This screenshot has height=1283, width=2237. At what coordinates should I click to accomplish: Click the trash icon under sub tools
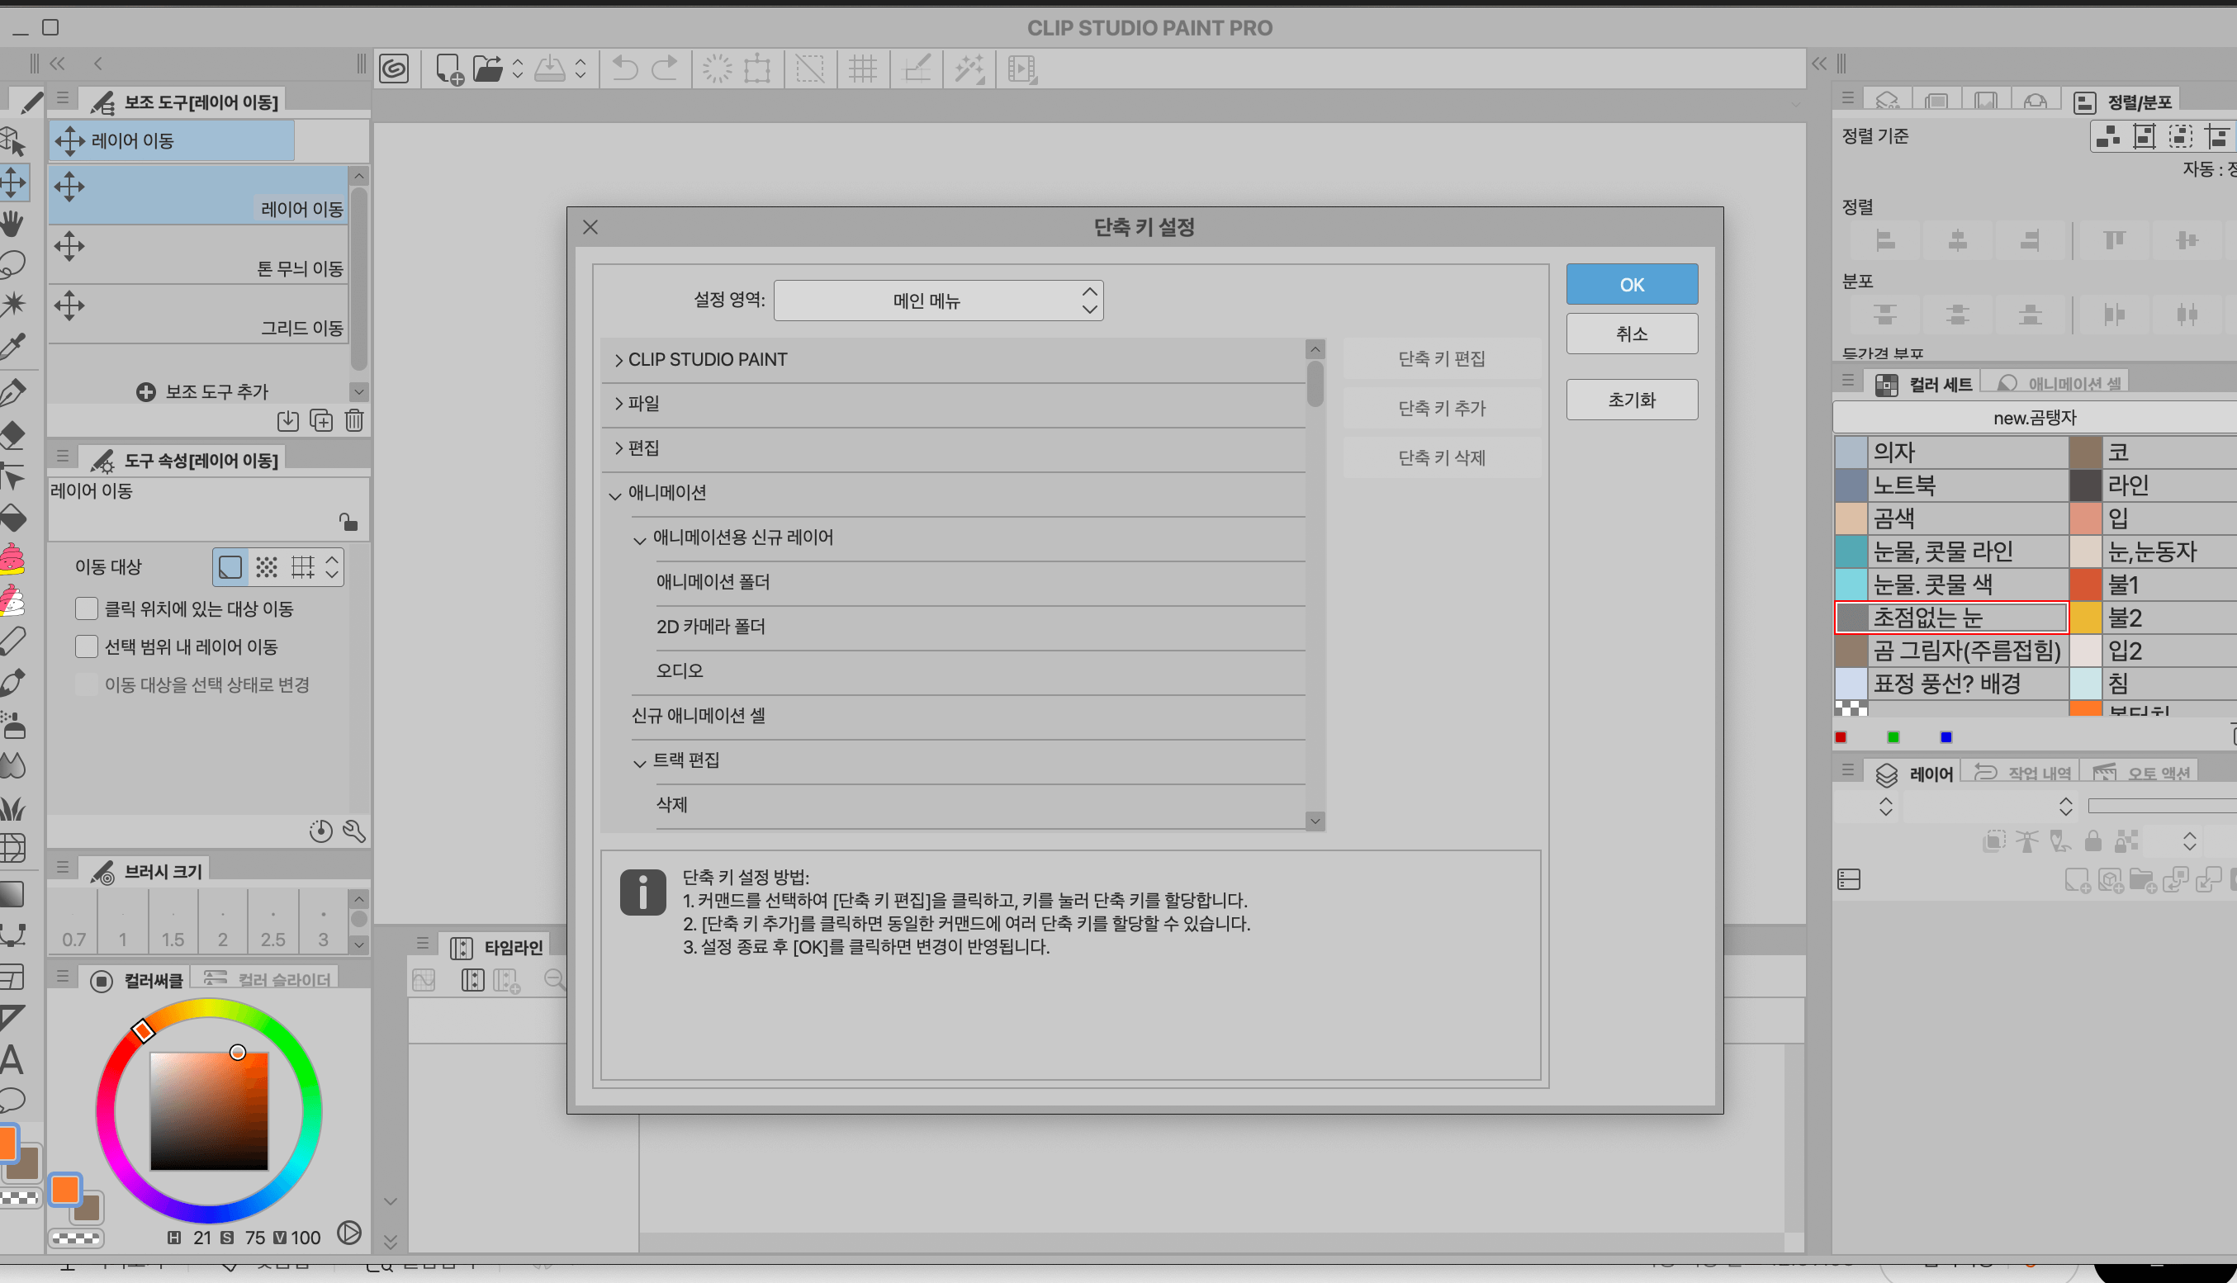point(354,420)
